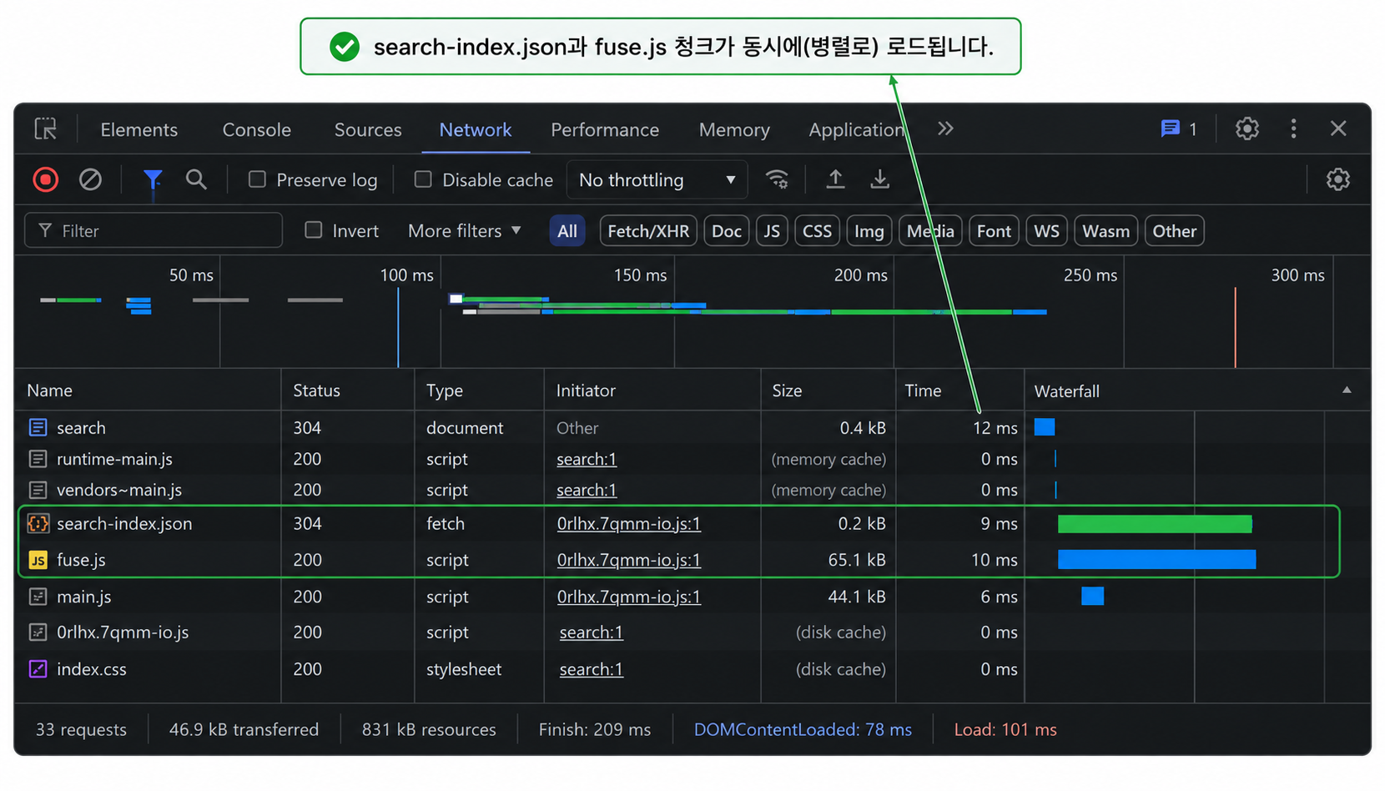The width and height of the screenshot is (1385, 791).
Task: Stop recording network log
Action: (x=46, y=179)
